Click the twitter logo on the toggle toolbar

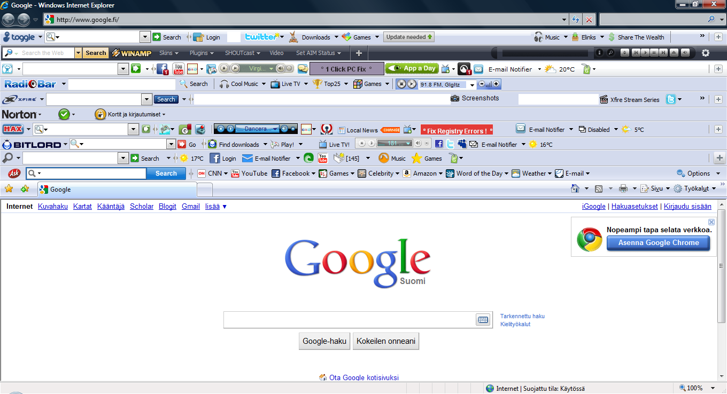[261, 37]
